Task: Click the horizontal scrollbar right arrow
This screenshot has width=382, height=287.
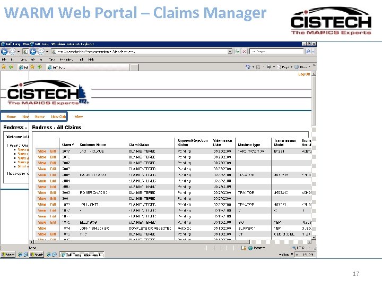Action: point(309,242)
